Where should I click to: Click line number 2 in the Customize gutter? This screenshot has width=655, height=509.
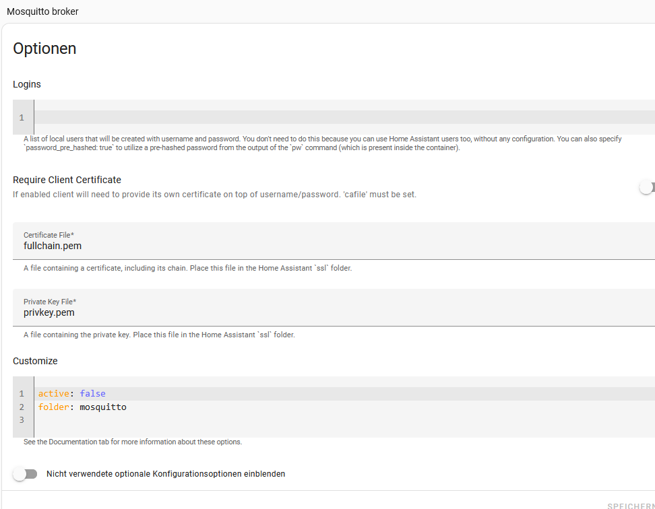22,407
